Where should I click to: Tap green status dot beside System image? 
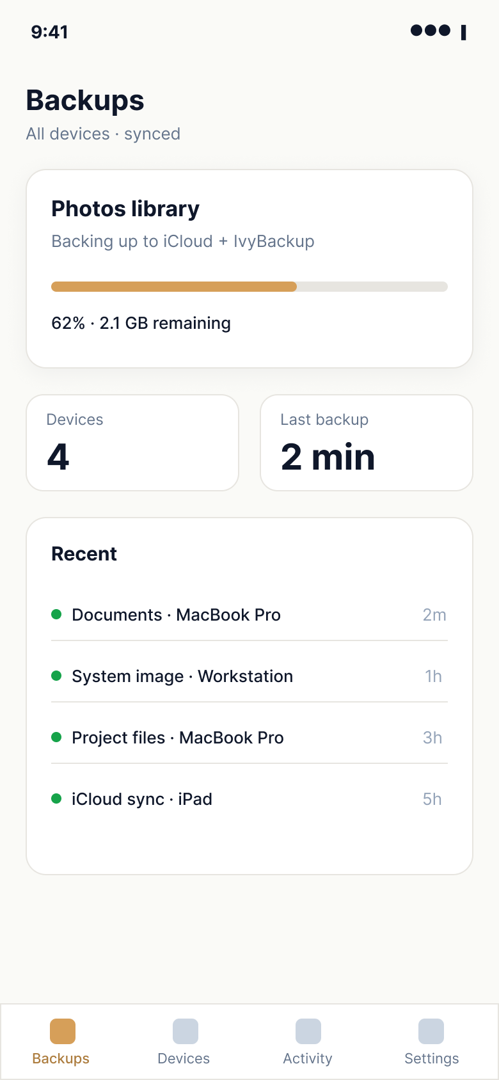pyautogui.click(x=56, y=676)
